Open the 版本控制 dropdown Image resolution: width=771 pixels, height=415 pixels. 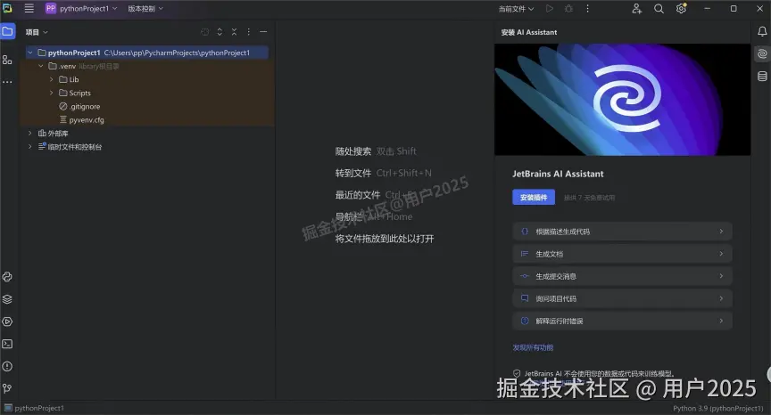click(145, 8)
